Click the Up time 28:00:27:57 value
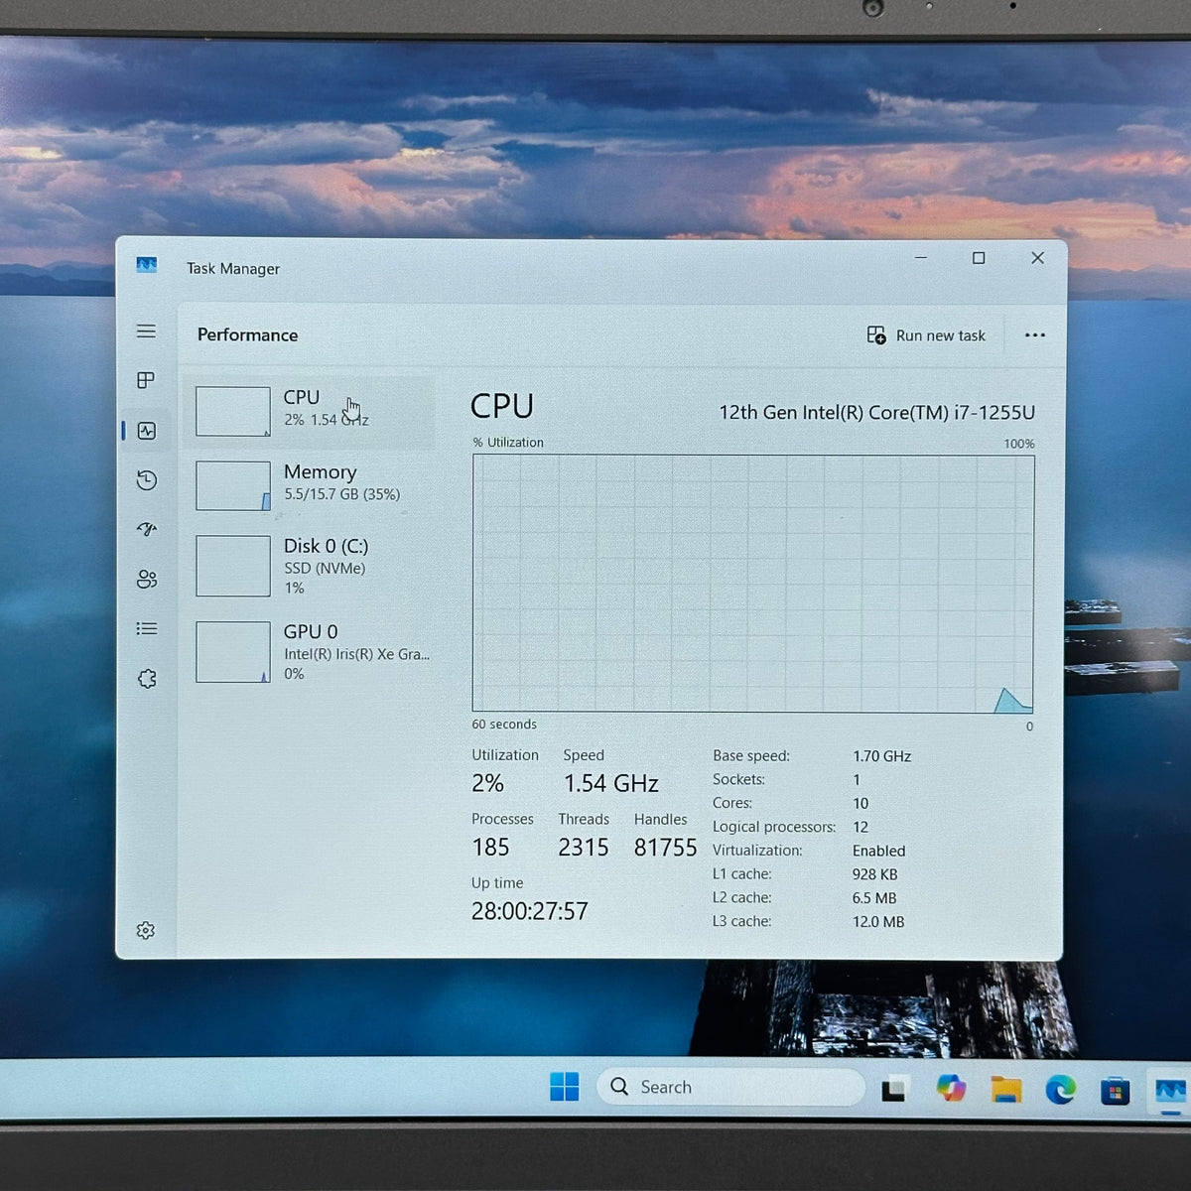 (x=530, y=911)
